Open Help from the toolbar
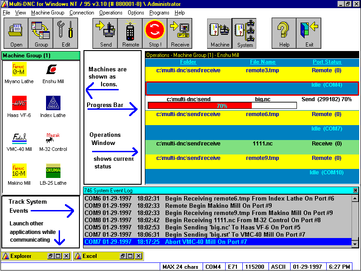The width and height of the screenshot is (361, 271). (x=284, y=33)
